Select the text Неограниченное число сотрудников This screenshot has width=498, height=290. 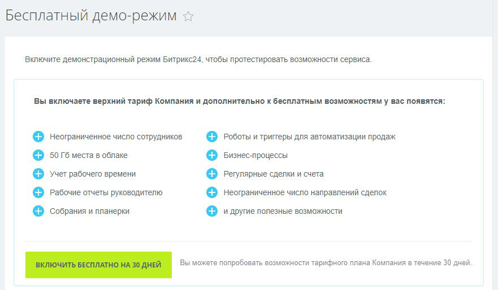tap(116, 137)
